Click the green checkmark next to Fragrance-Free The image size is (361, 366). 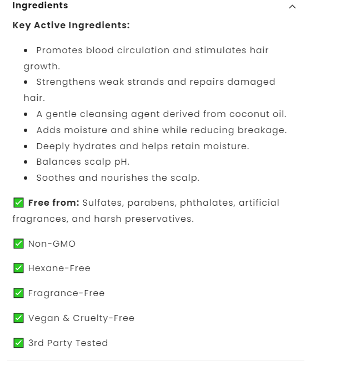coord(18,293)
